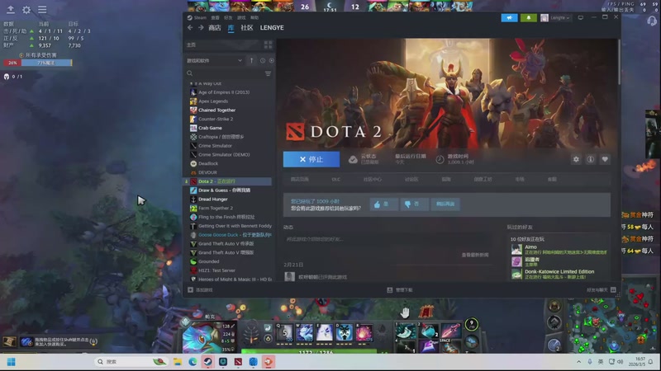This screenshot has height=371, width=661.
Task: Switch to the 库 library tab
Action: (231, 28)
